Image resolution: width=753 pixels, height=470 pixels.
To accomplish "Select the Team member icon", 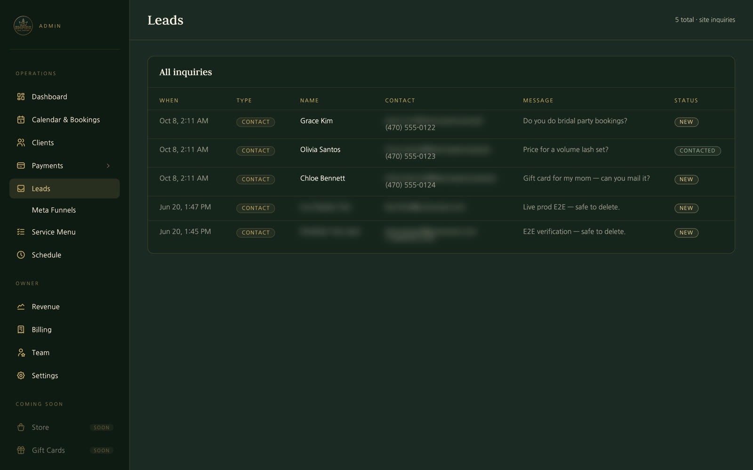I will pyautogui.click(x=21, y=353).
